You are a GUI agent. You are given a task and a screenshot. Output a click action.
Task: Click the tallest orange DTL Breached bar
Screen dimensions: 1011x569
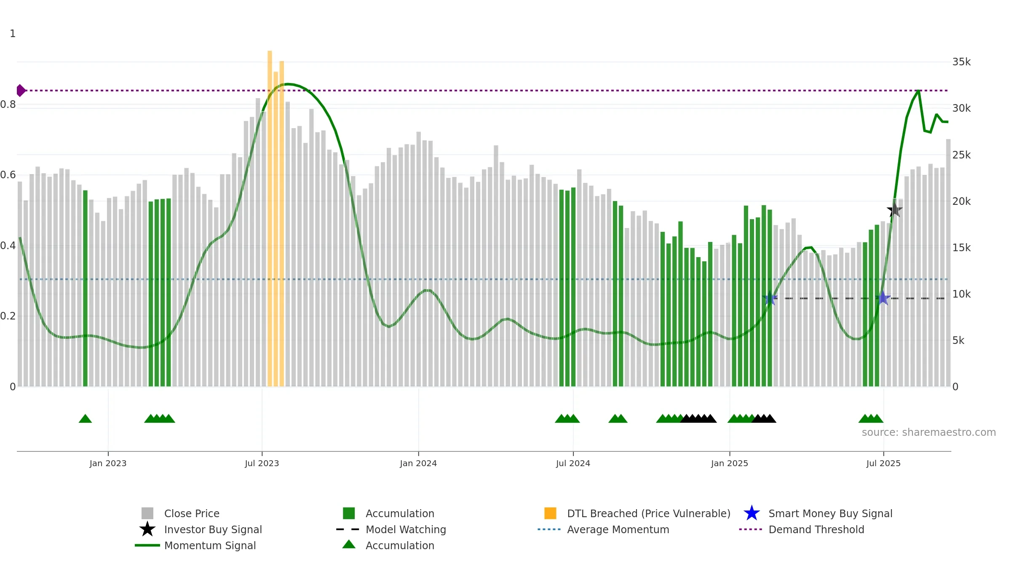click(x=270, y=218)
